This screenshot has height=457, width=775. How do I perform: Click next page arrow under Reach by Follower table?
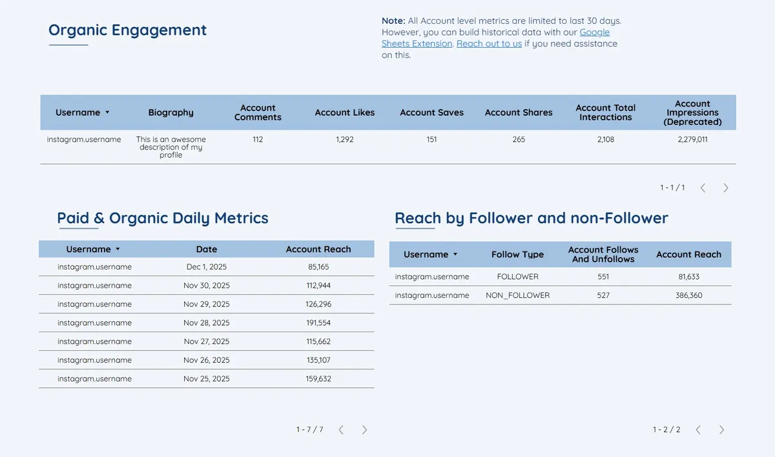click(721, 429)
